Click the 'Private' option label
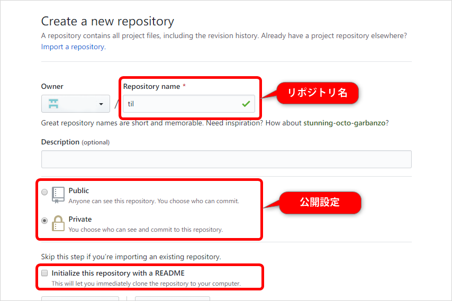 (x=80, y=219)
